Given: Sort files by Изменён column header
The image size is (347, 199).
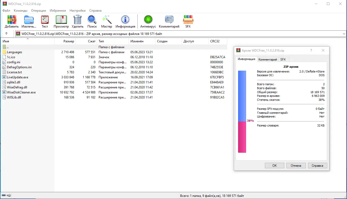Looking at the screenshot, I should coord(142,41).
